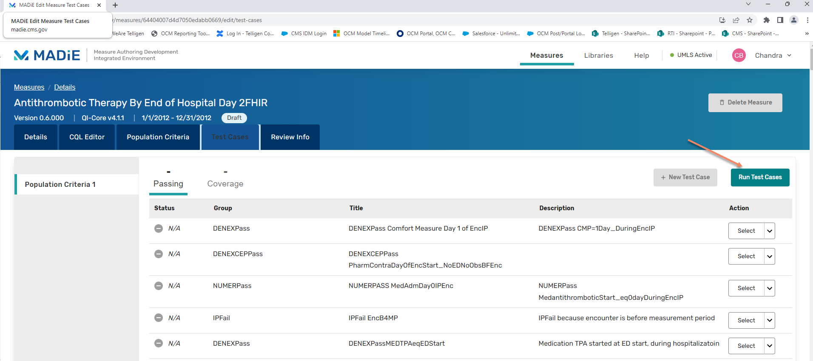Follow the Details breadcrumb link

click(65, 87)
